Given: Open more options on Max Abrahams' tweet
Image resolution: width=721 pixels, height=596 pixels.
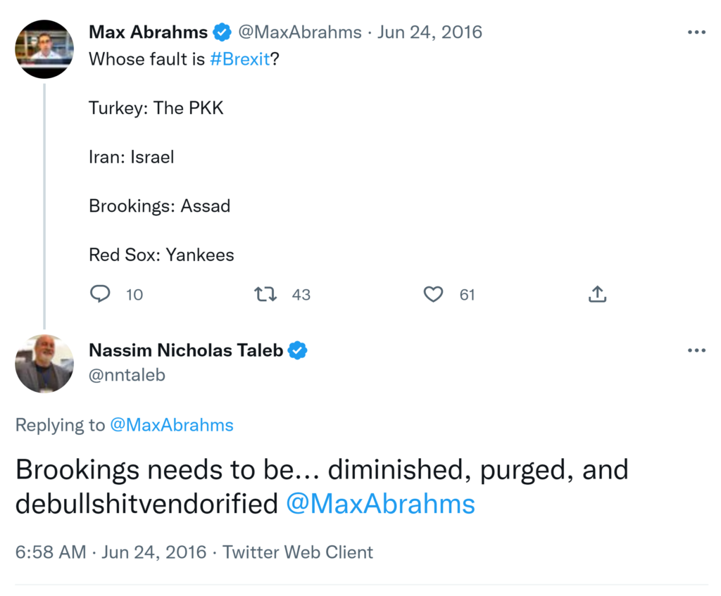Looking at the screenshot, I should coord(696,32).
